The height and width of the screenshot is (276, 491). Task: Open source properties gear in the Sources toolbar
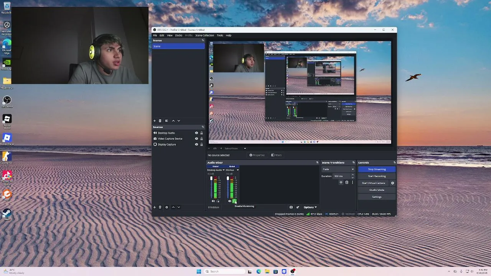click(166, 207)
